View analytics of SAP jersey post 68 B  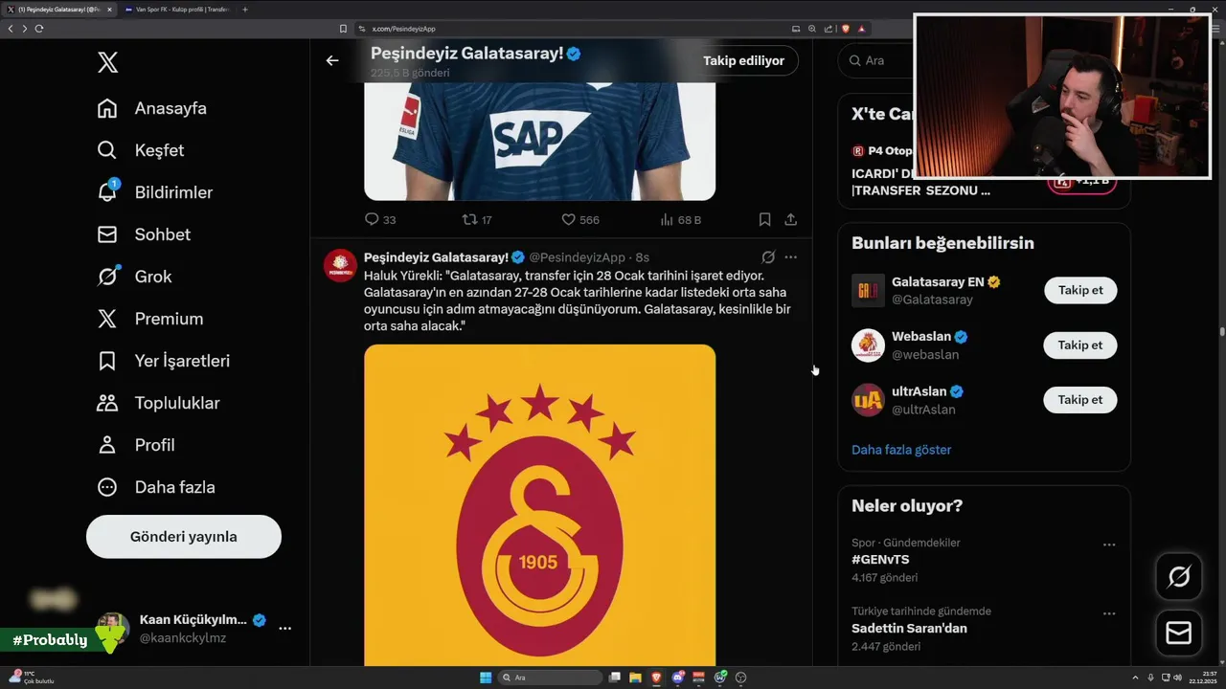(680, 219)
